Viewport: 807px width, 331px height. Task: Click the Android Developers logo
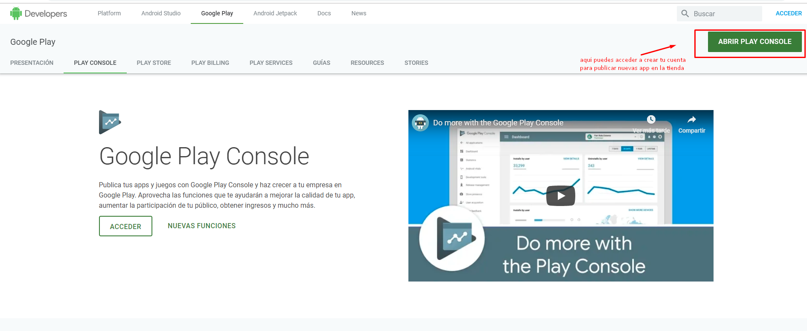pos(38,14)
